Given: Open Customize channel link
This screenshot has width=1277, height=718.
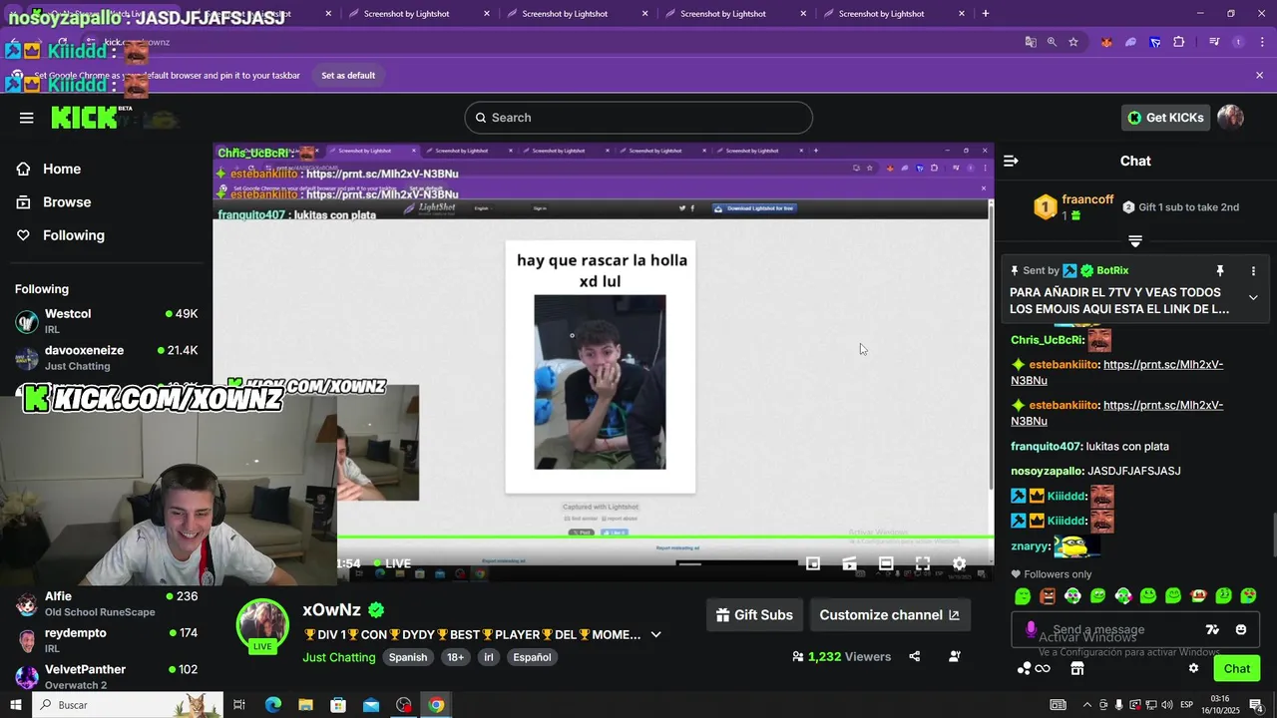Looking at the screenshot, I should [x=889, y=615].
